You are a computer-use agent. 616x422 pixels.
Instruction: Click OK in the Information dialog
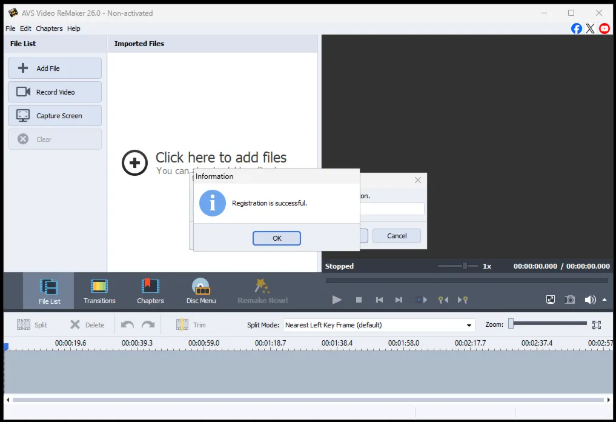pos(277,238)
